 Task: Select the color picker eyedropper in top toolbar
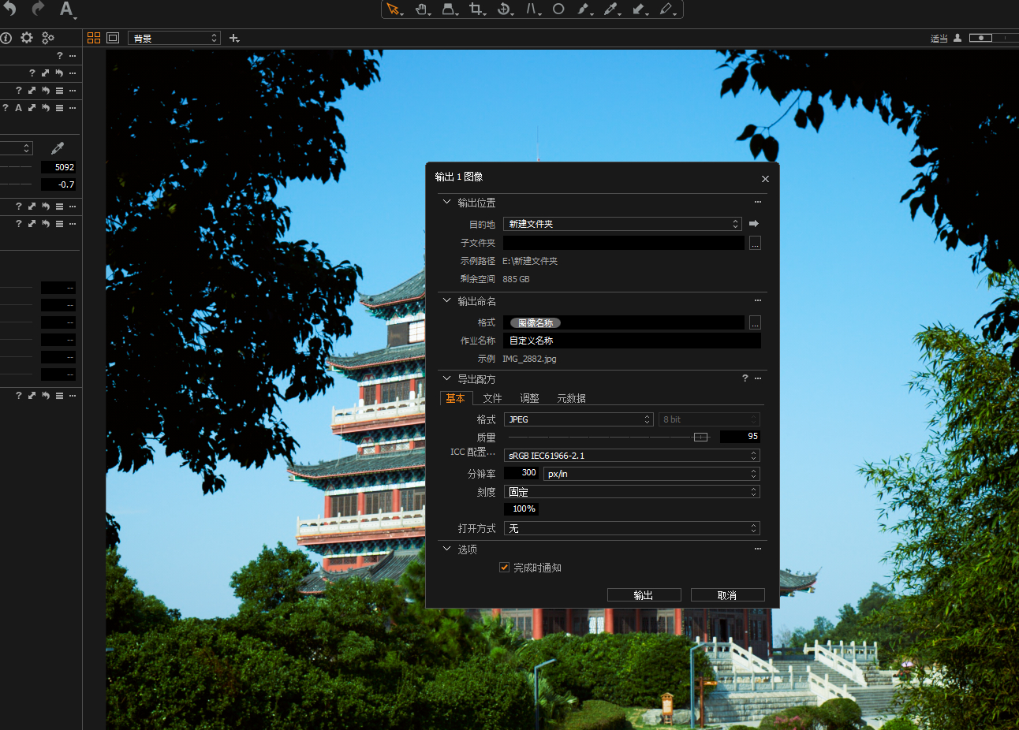click(x=610, y=9)
